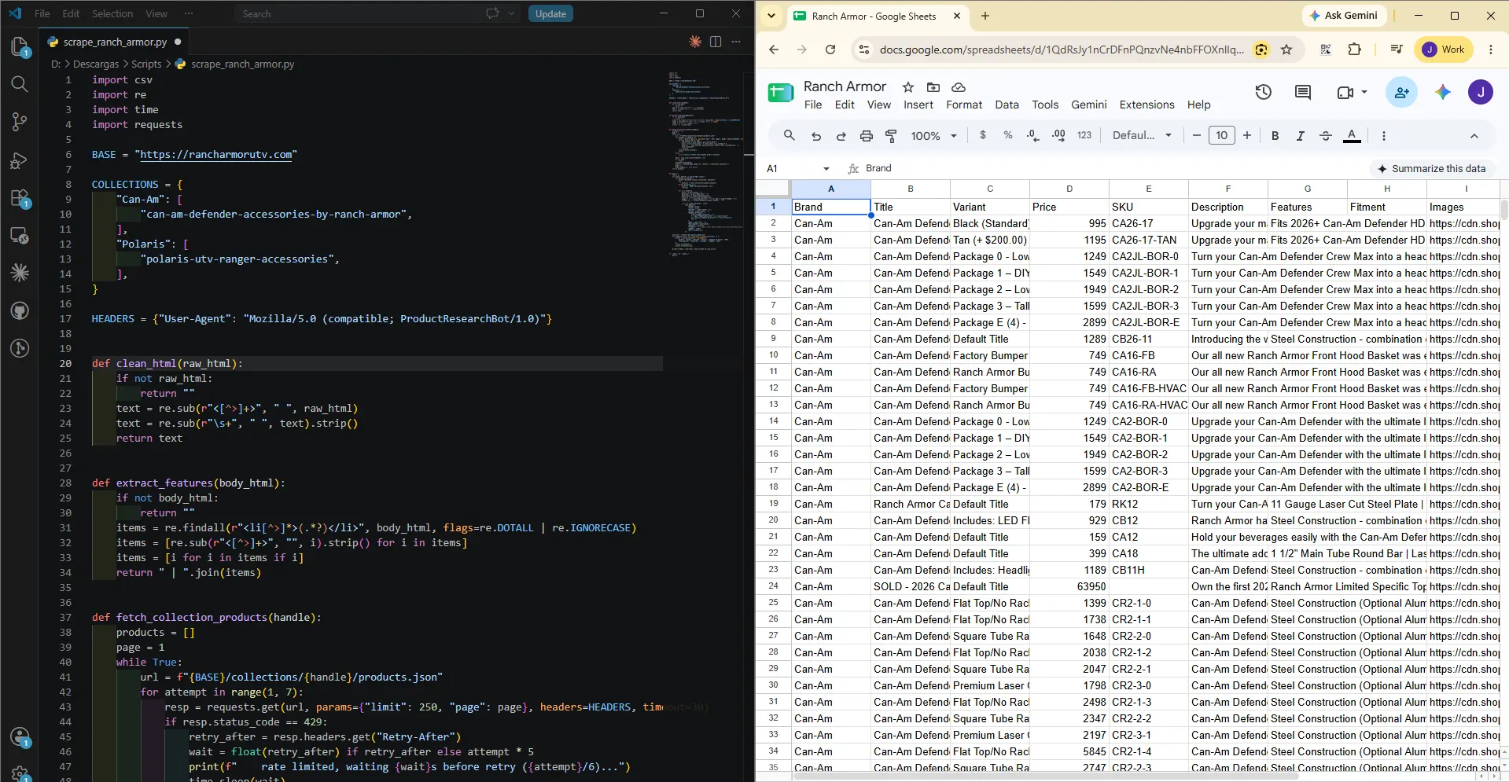Open the Extensions menu in Google Sheets
Screen dimensions: 1509x782
point(1146,105)
